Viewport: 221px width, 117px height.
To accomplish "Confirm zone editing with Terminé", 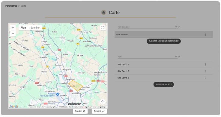I will click(x=99, y=111).
